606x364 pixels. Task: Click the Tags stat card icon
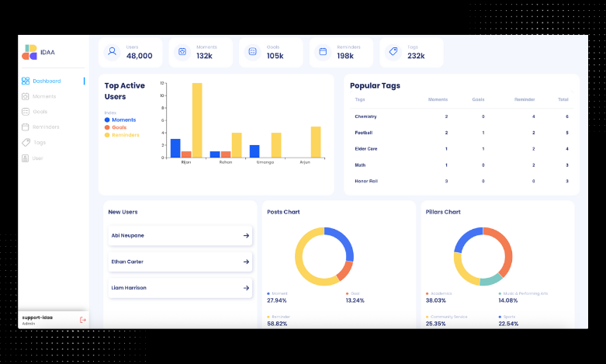click(x=393, y=52)
